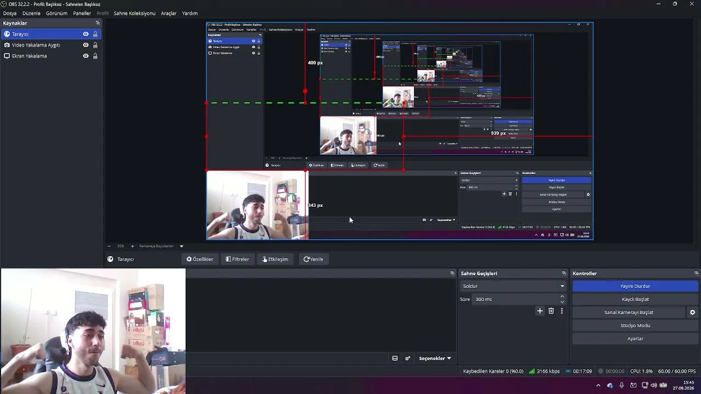The height and width of the screenshot is (394, 701).
Task: Select the Video Yakalama Aygıtı camera icon
Action: [7, 45]
